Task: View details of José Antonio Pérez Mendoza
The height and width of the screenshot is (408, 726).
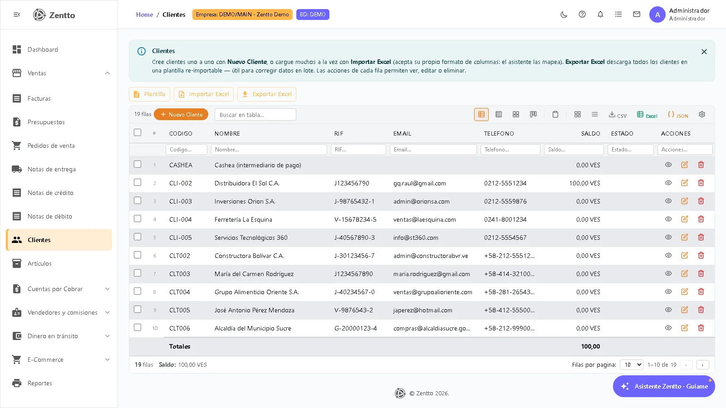Action: tap(668, 310)
